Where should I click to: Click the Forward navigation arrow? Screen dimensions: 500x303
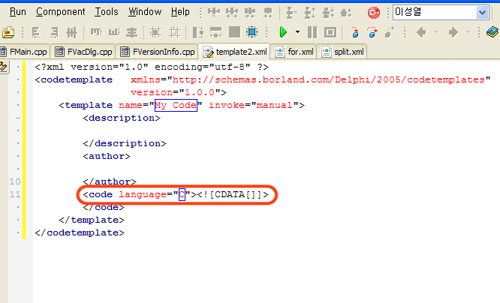(453, 32)
